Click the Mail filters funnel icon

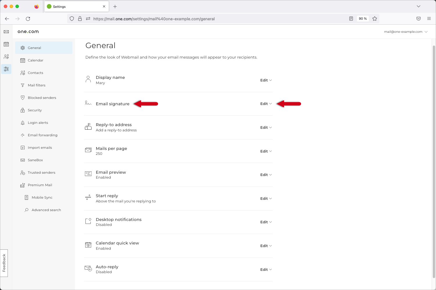tap(23, 85)
